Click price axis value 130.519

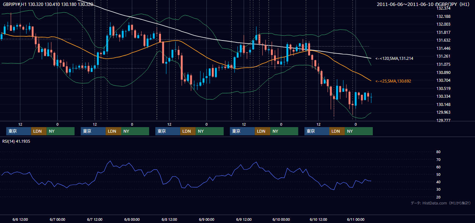click(443, 88)
